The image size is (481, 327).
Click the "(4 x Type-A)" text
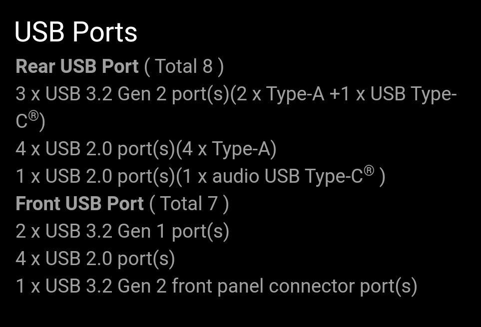point(226,149)
